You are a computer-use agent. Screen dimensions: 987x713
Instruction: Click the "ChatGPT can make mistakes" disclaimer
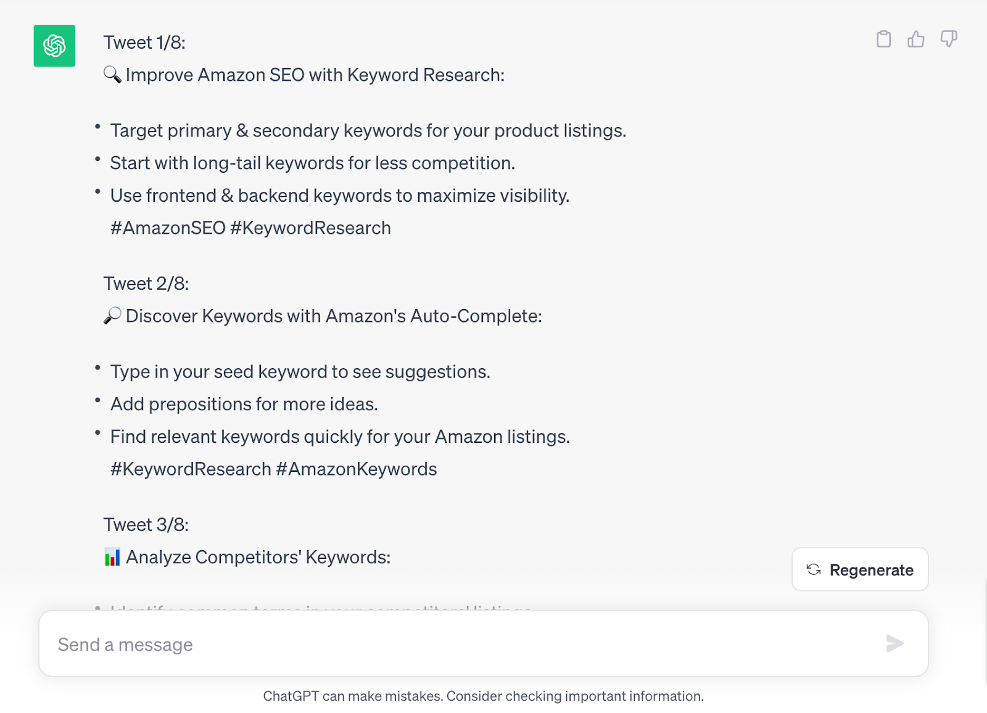(483, 696)
